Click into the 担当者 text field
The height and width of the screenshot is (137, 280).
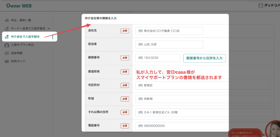[169, 45]
